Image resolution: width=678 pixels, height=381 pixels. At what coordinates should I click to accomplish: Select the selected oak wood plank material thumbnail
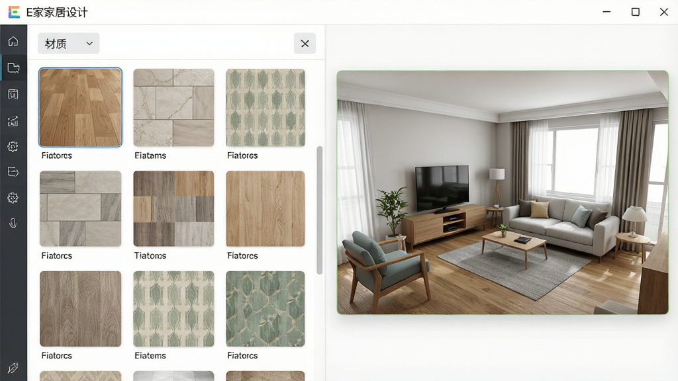pyautogui.click(x=80, y=107)
